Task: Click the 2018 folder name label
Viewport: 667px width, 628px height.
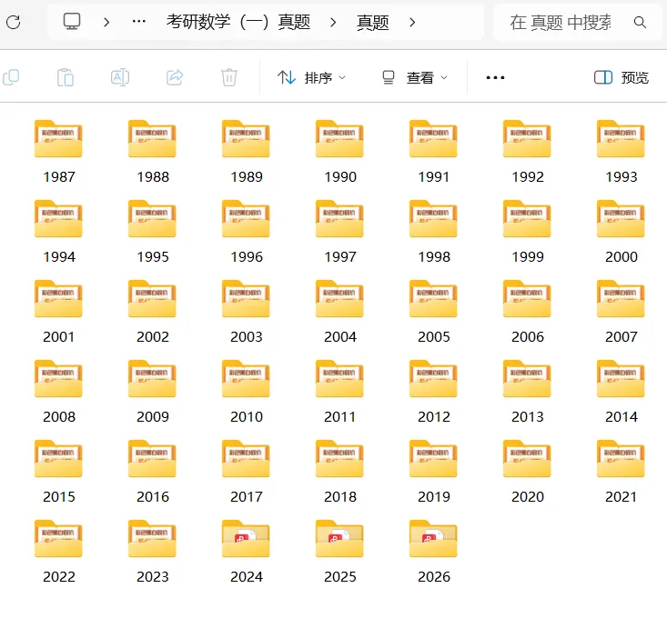Action: [340, 496]
